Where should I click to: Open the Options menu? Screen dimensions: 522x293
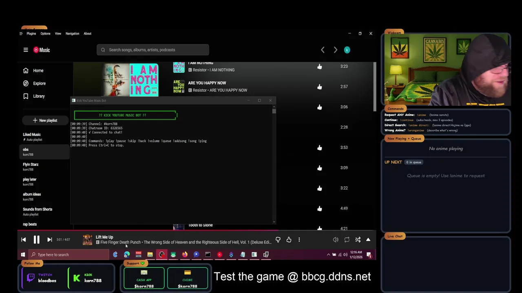(x=45, y=33)
